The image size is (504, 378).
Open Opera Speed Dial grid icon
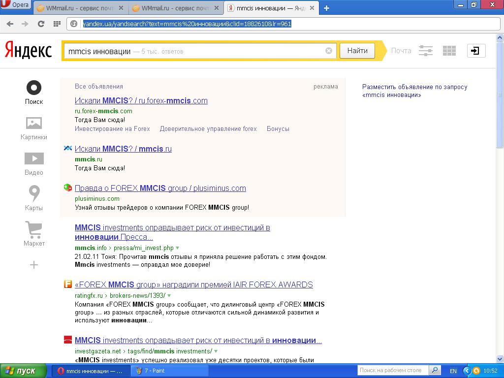pos(57,24)
